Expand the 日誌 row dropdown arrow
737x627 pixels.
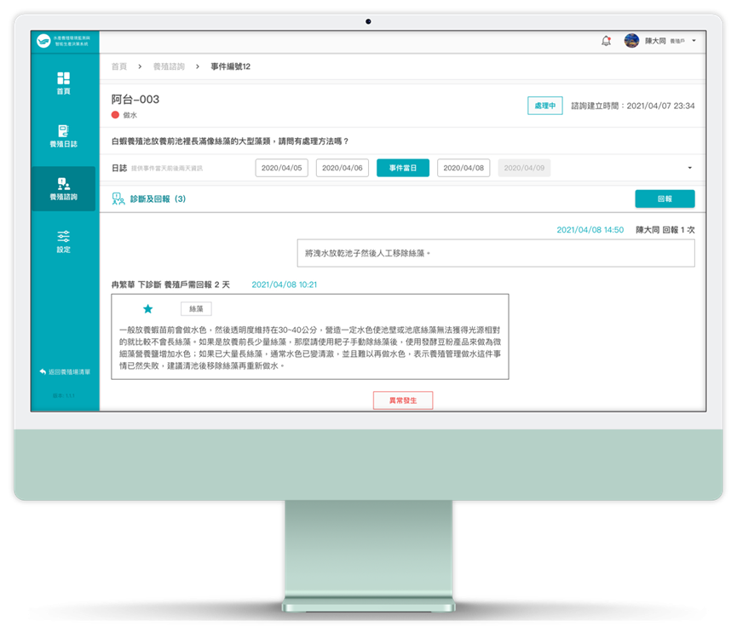coord(688,169)
